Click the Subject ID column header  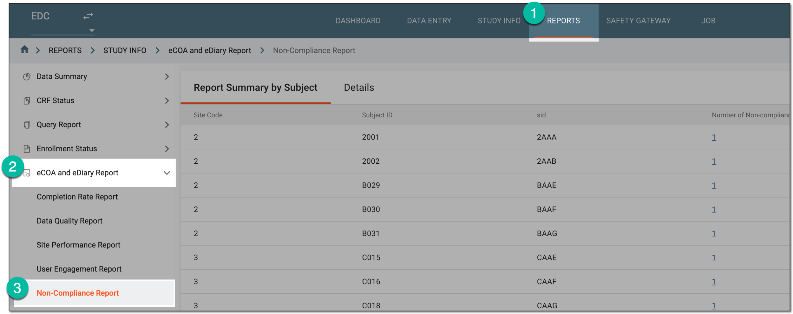(377, 115)
